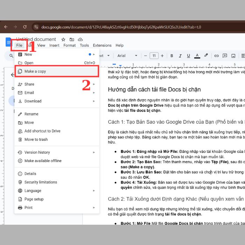
Task: Open the Google Docs home icon
Action: pos(8,42)
